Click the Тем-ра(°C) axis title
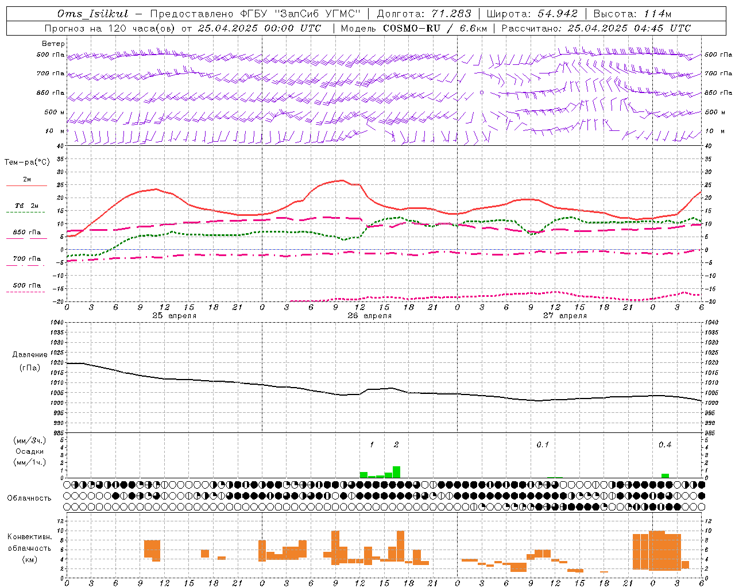Image resolution: width=735 pixels, height=588 pixels. click(x=27, y=163)
